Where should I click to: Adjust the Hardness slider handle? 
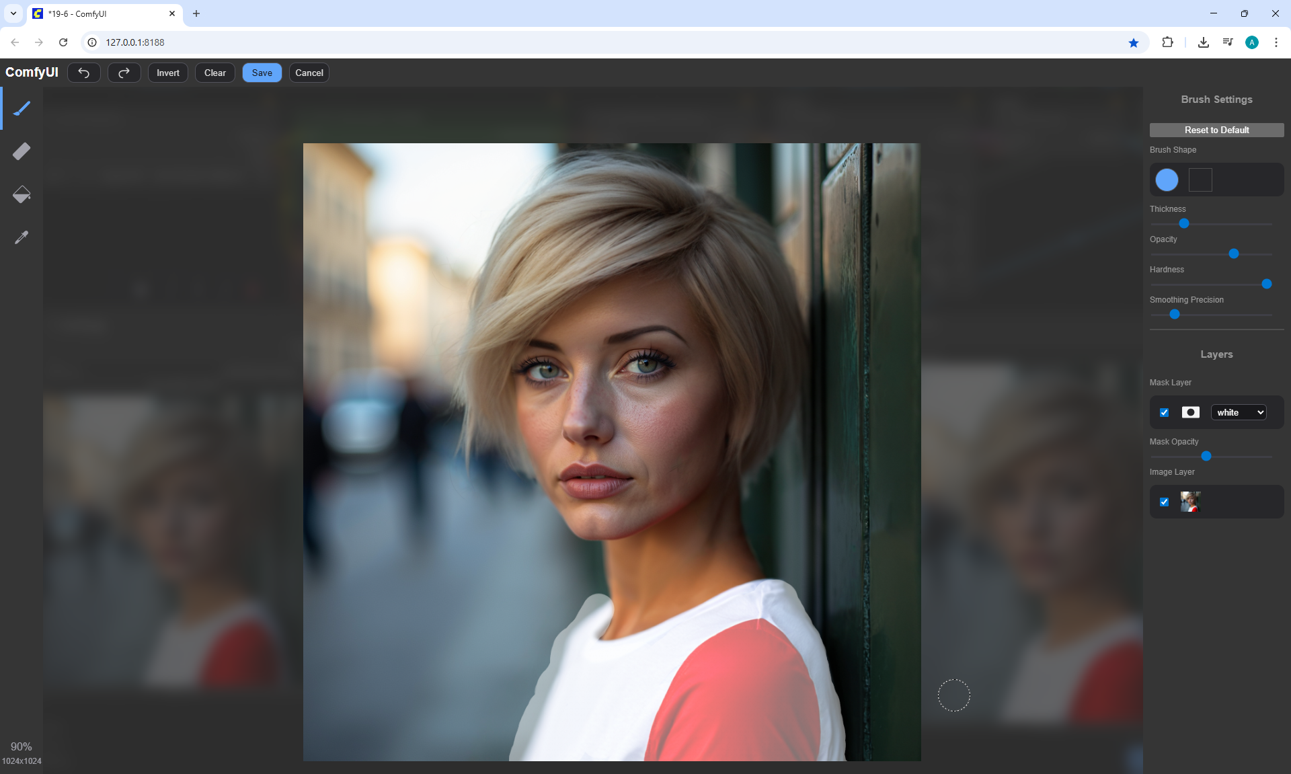1267,284
